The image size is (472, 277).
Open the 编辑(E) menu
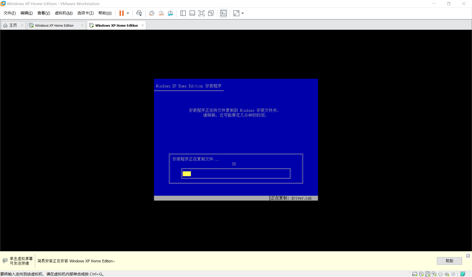27,13
